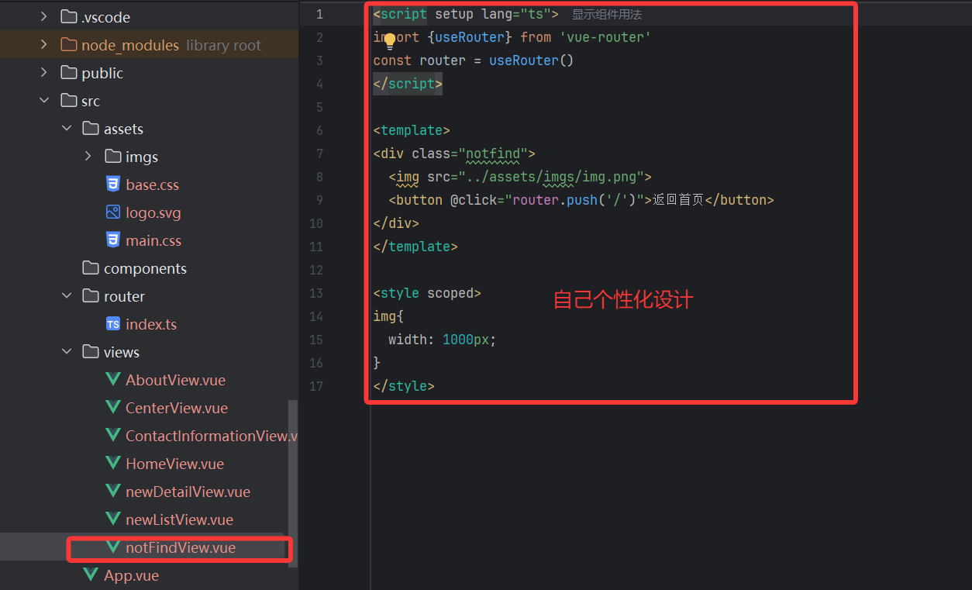
Task: Open HomeView.vue file
Action: click(175, 464)
